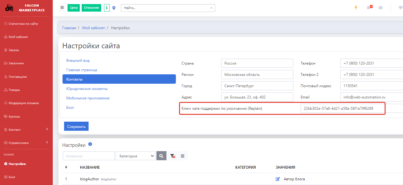This screenshot has height=185, width=403.
Task: Click the hamburger menu icon in top bar
Action: (62, 8)
